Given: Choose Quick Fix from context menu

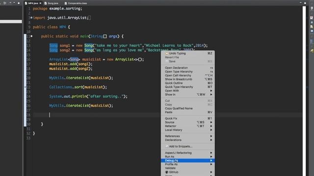Looking at the screenshot, I should click(x=188, y=118).
